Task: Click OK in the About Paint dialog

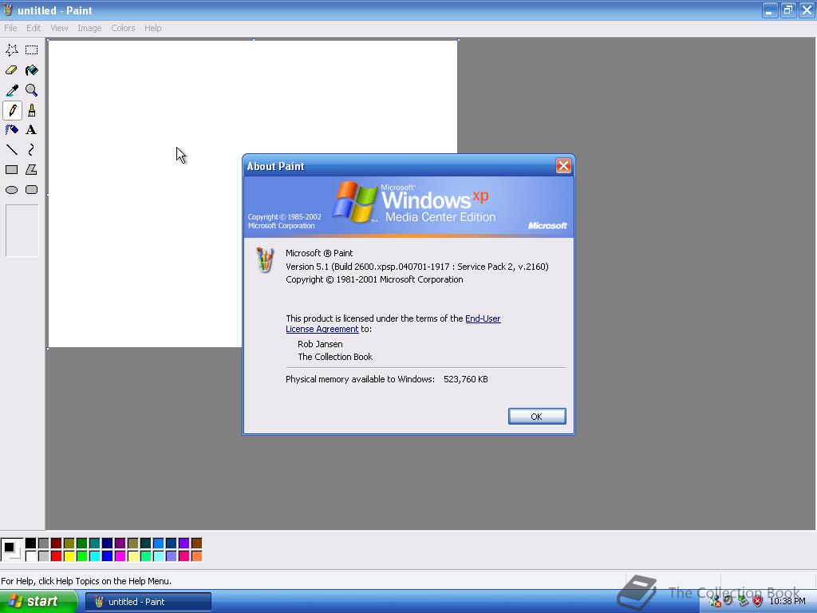Action: point(537,416)
